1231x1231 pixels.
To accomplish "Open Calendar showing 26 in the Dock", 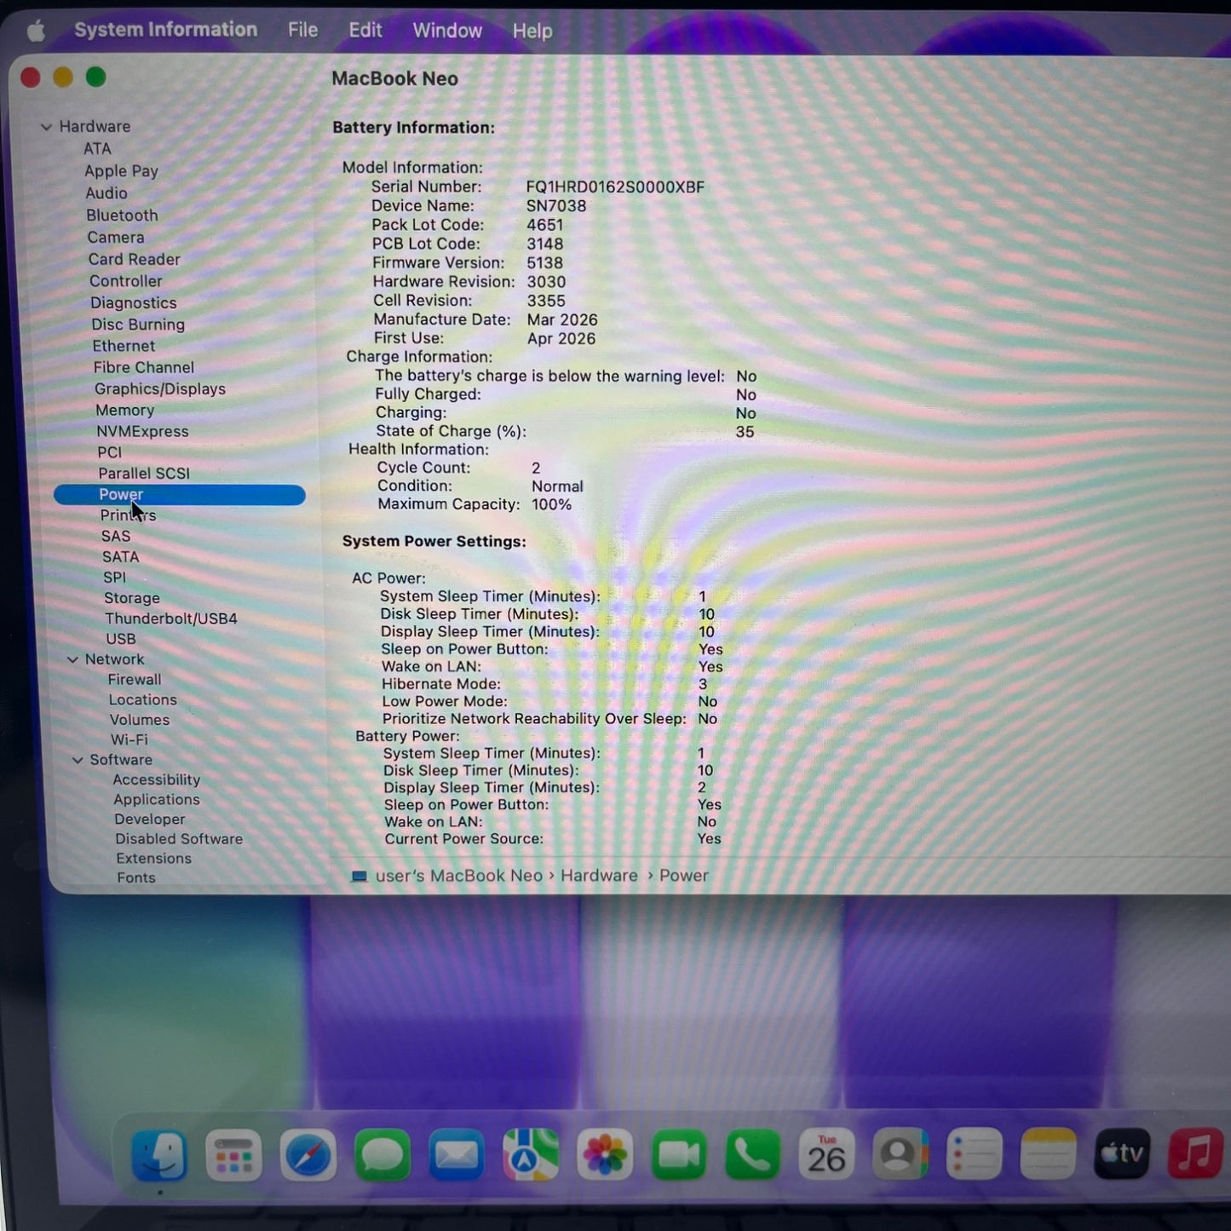I will (x=826, y=1155).
